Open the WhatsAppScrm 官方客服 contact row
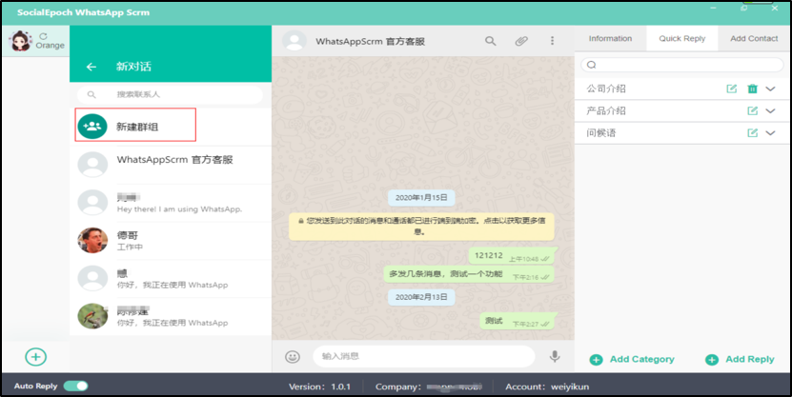792x397 pixels. tap(171, 165)
